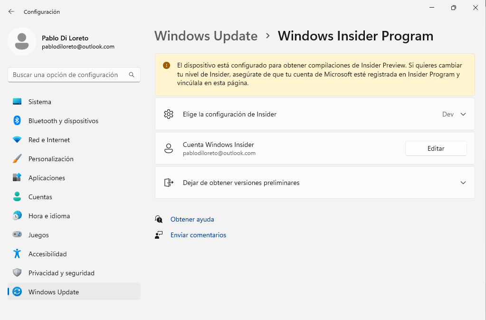Go to Aplicaciones settings
The height and width of the screenshot is (320, 486).
[x=47, y=178]
